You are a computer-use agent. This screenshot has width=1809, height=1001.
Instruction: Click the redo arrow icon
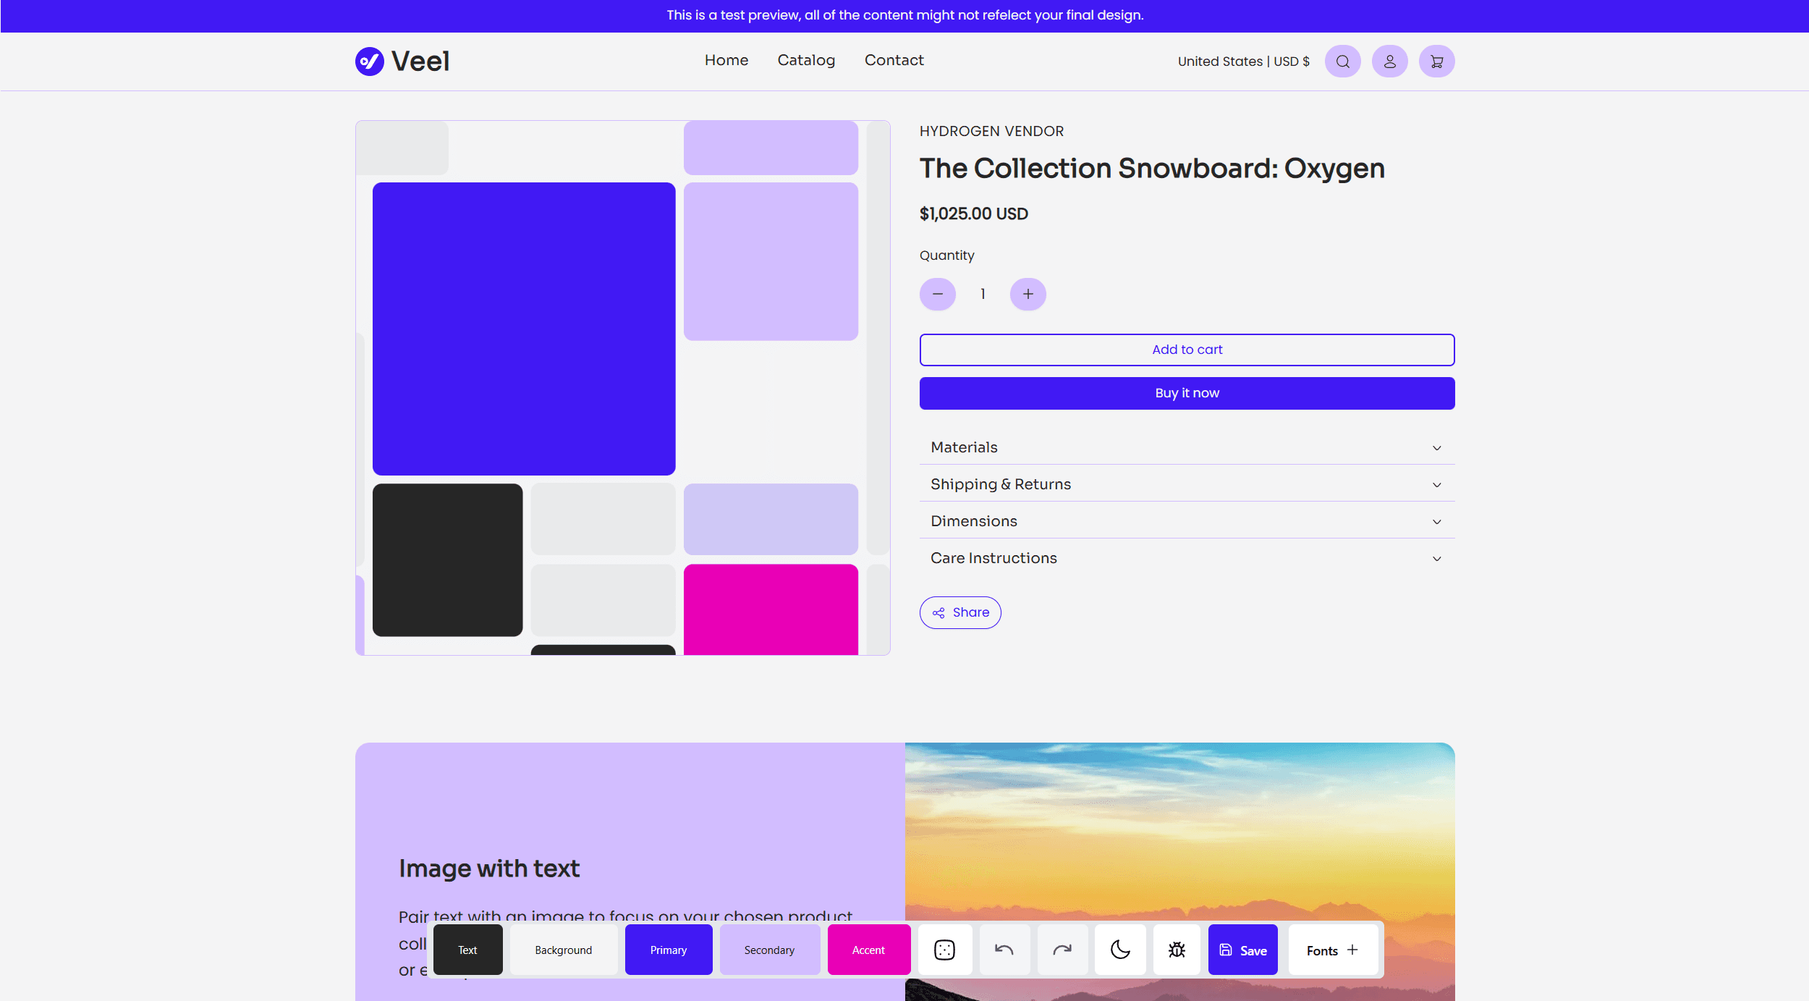coord(1062,950)
